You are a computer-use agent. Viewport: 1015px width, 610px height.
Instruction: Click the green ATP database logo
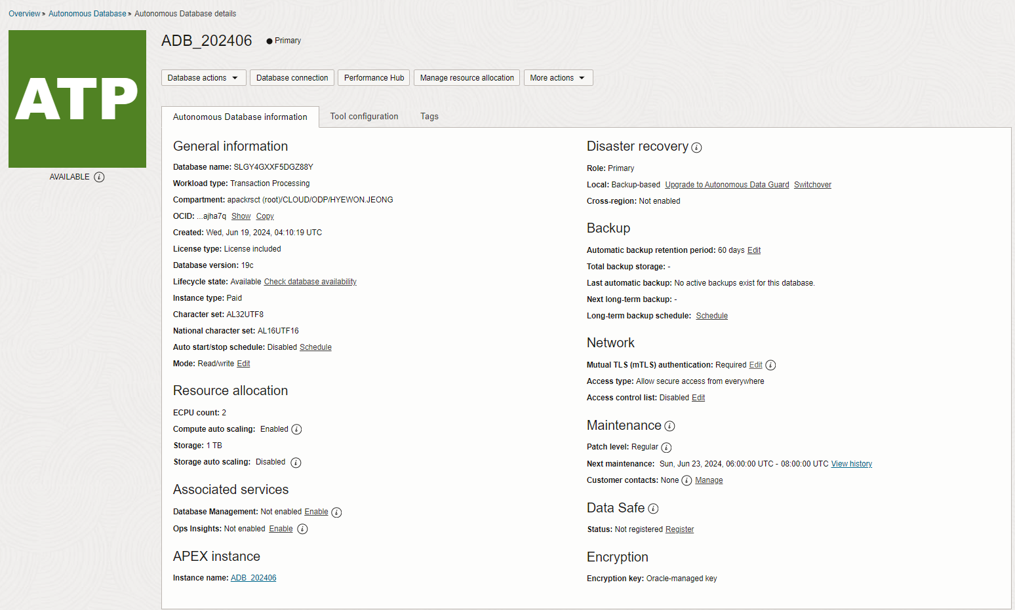point(77,99)
